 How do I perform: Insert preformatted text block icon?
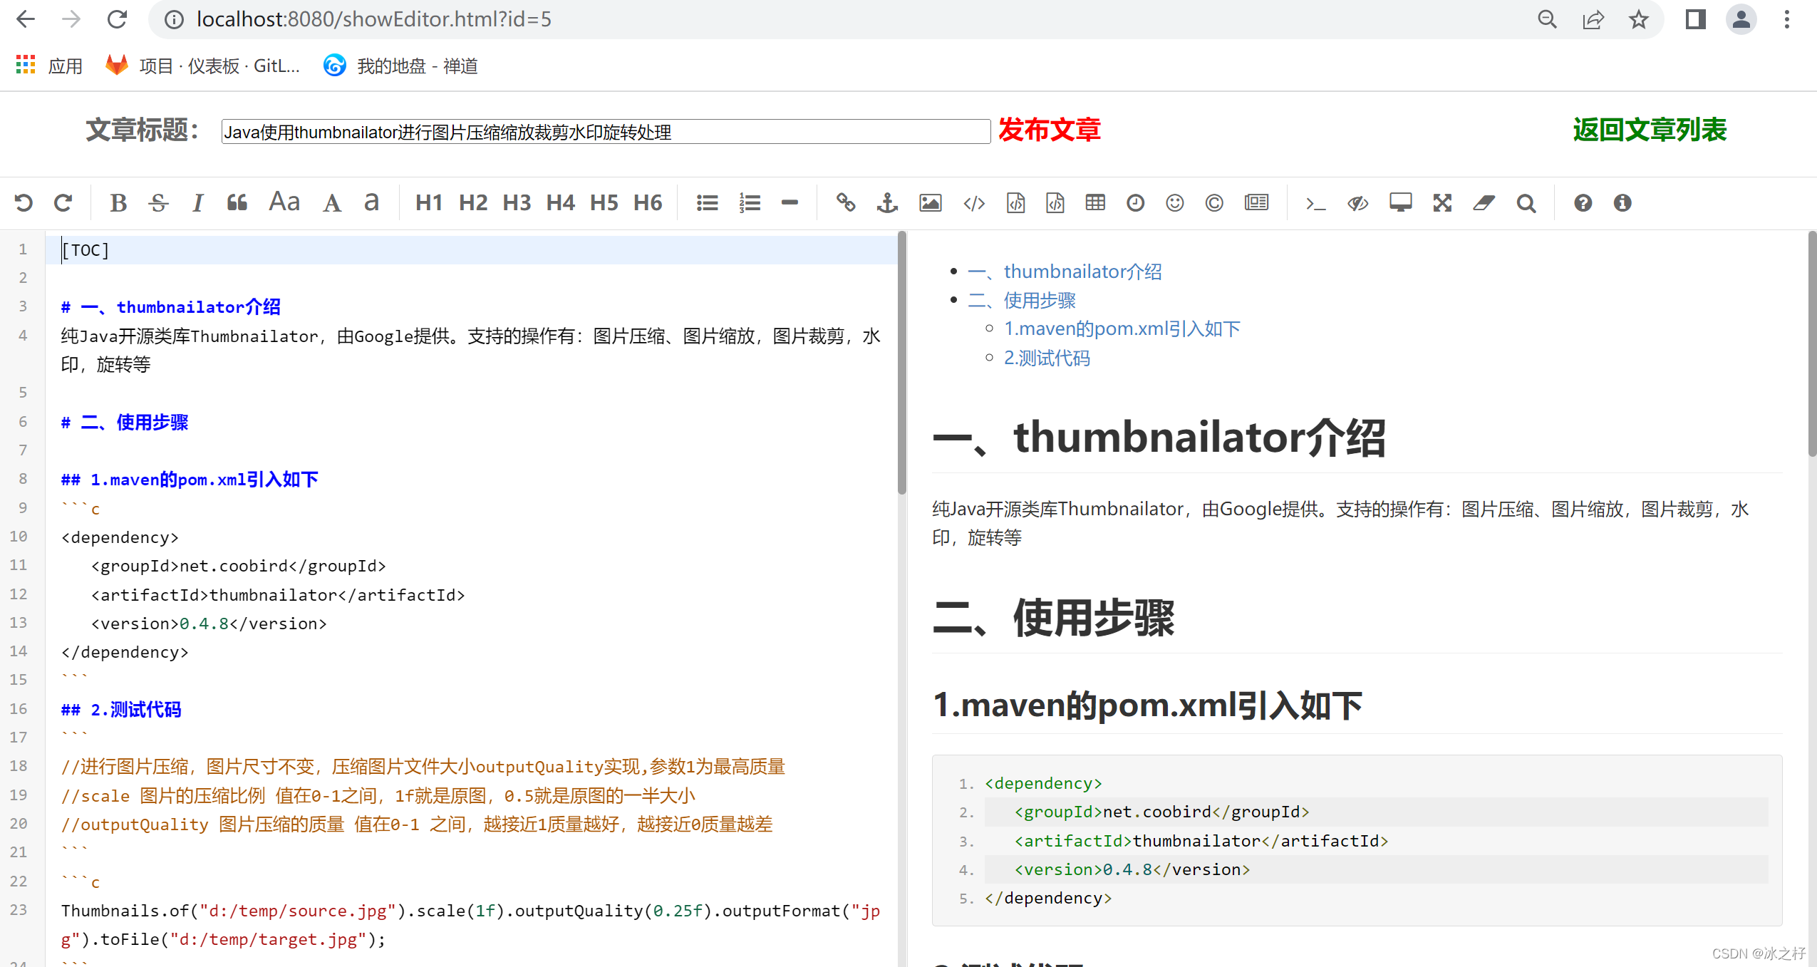pyautogui.click(x=1015, y=203)
